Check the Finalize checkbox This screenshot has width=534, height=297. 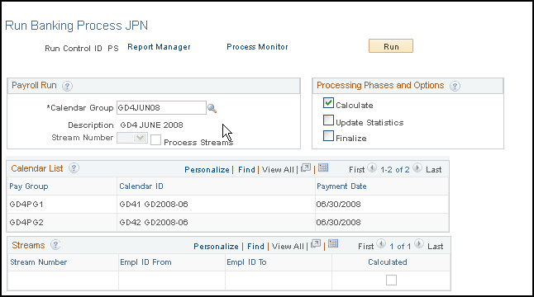pyautogui.click(x=328, y=135)
